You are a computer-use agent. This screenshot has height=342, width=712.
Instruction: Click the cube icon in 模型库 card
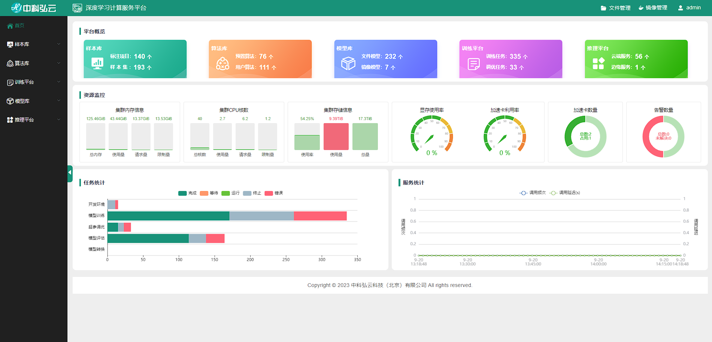tap(348, 64)
